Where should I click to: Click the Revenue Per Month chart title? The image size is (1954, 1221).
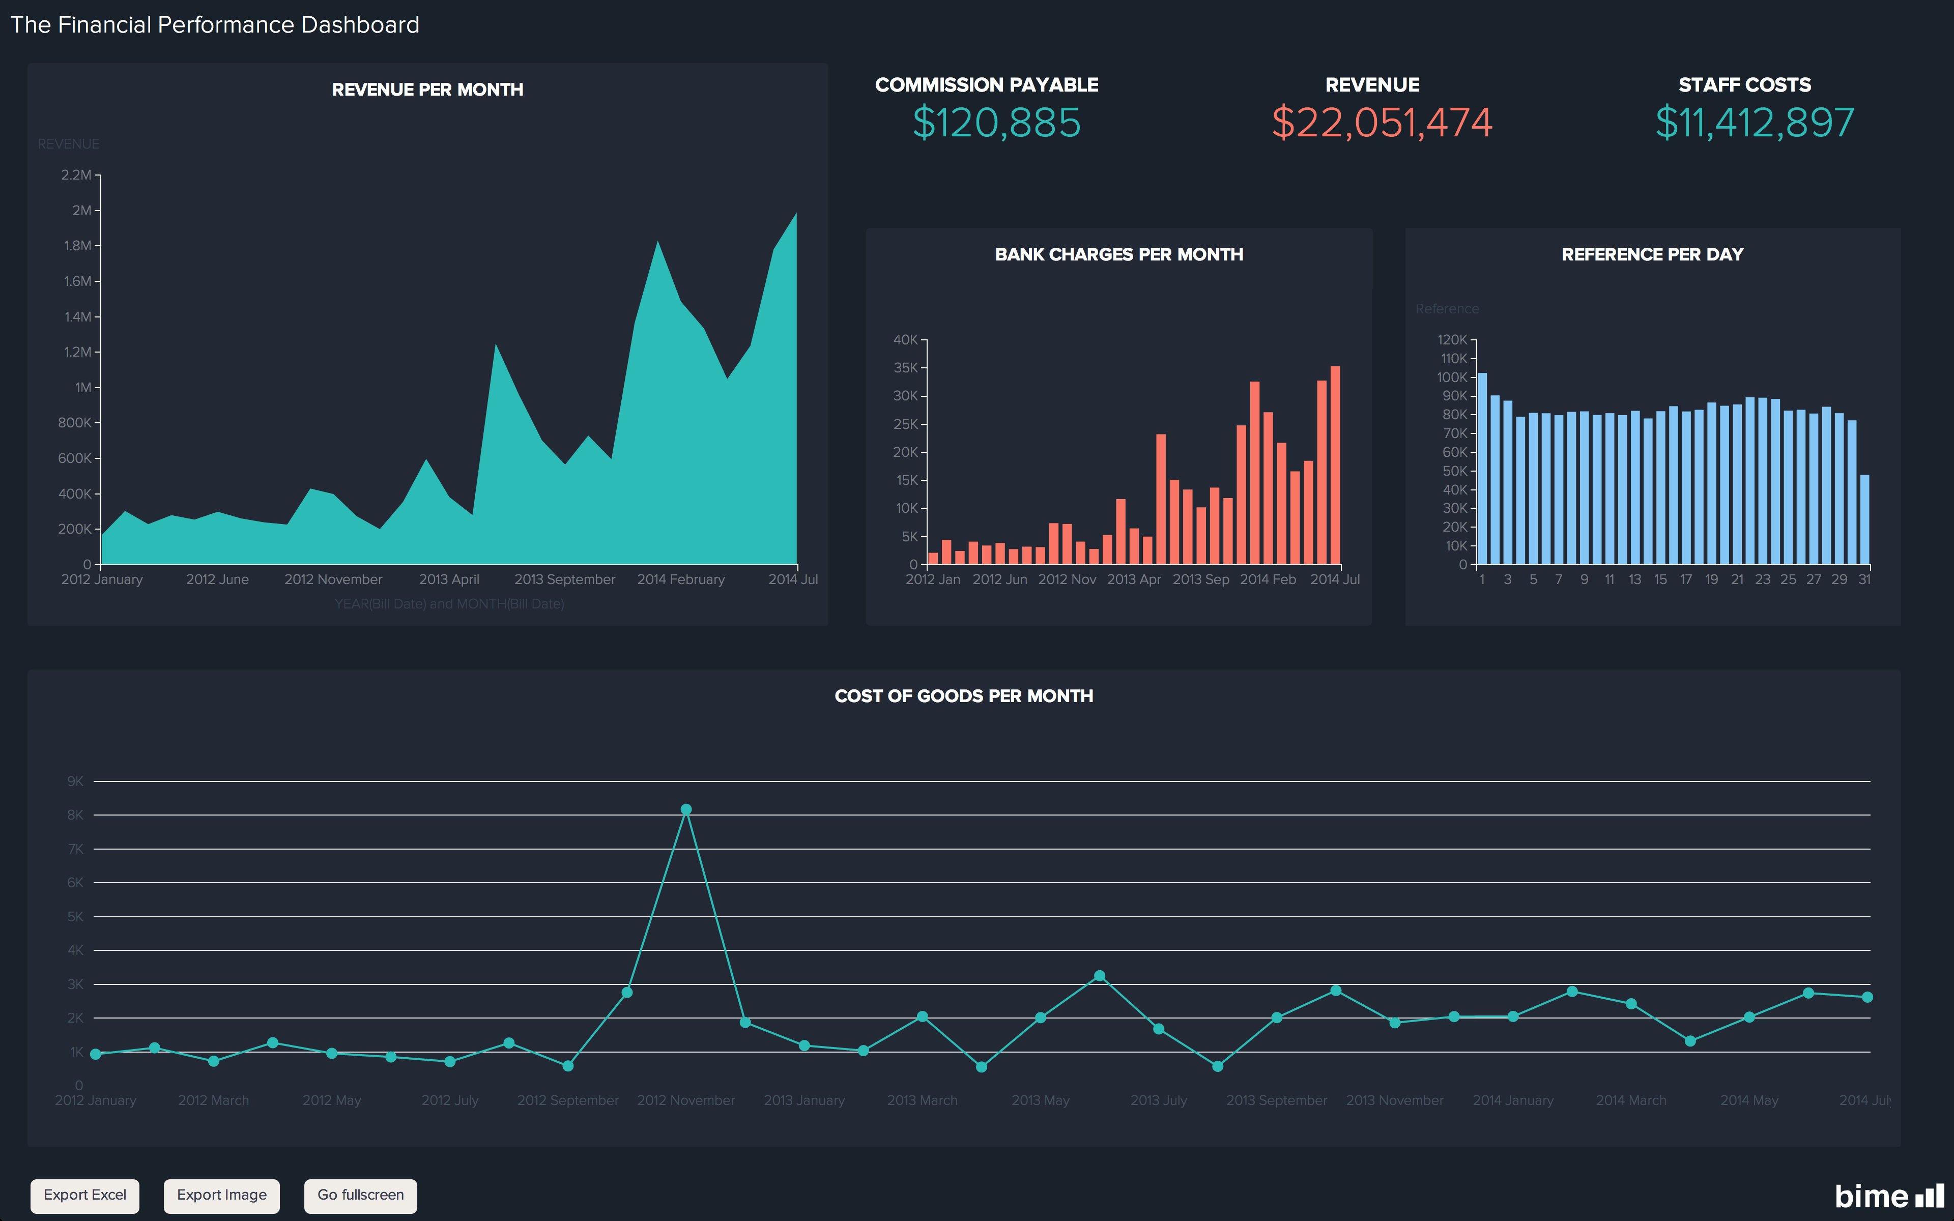click(x=427, y=90)
